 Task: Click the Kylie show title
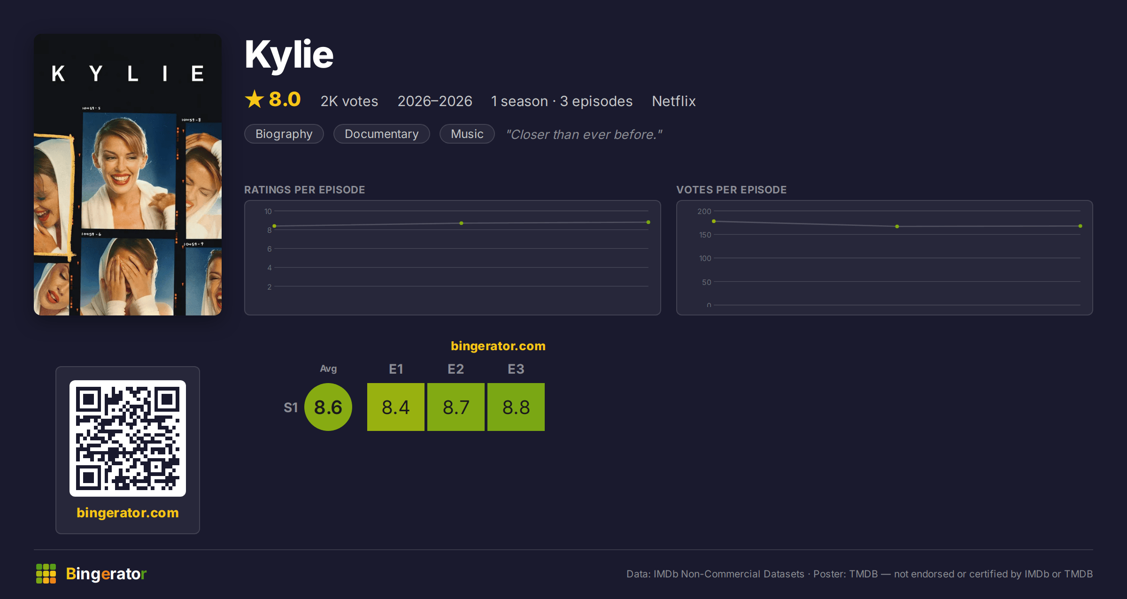click(289, 54)
